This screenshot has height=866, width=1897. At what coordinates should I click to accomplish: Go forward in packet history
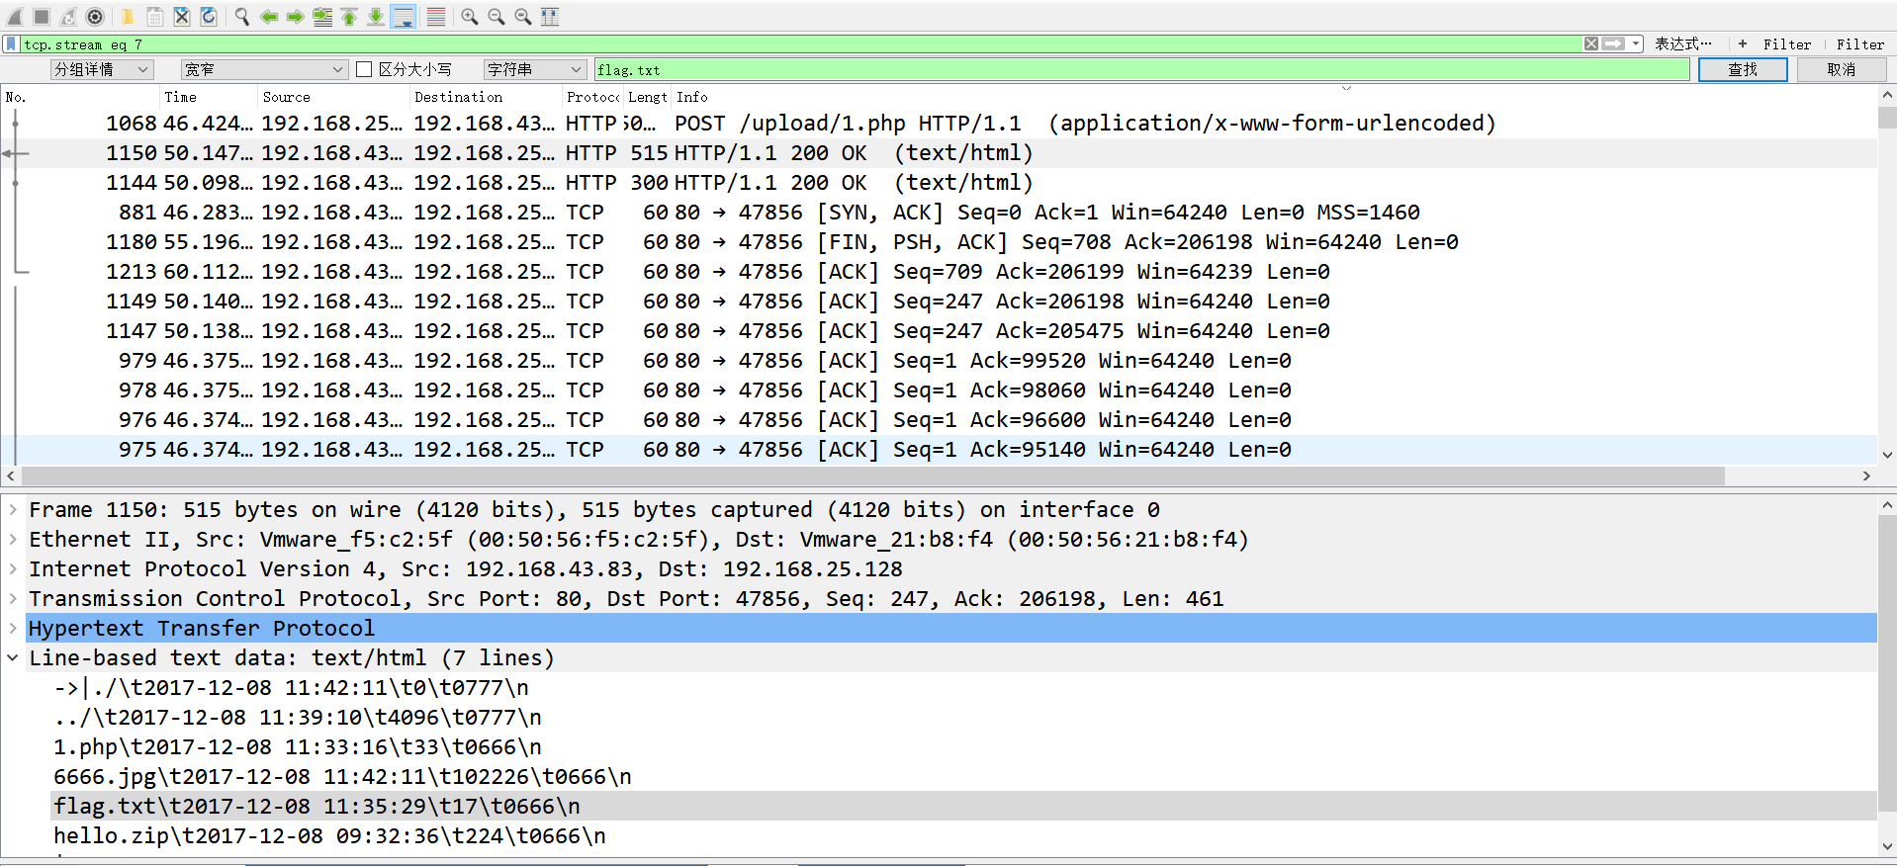click(x=296, y=17)
